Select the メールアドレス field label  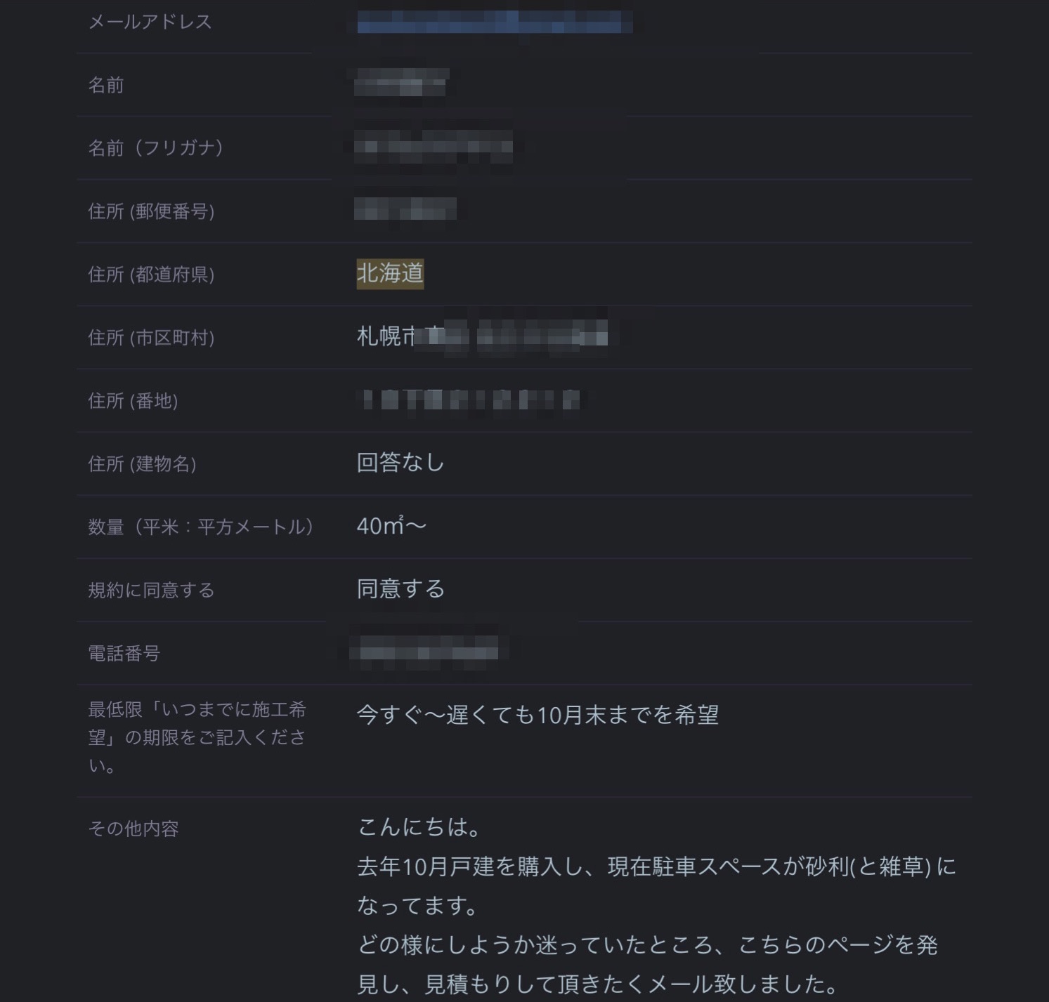click(x=150, y=22)
